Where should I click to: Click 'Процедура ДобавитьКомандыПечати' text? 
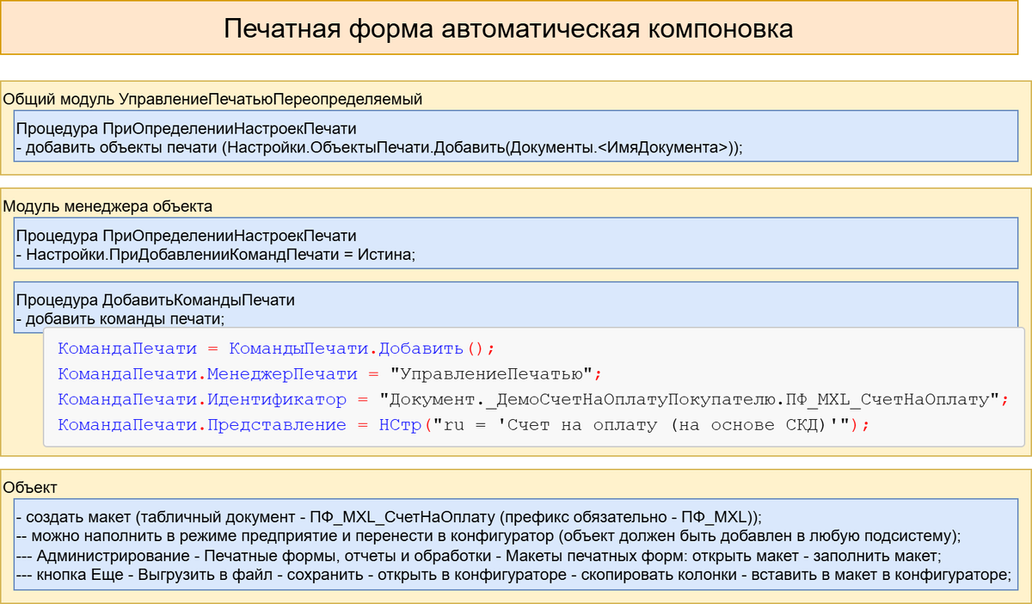click(x=156, y=301)
